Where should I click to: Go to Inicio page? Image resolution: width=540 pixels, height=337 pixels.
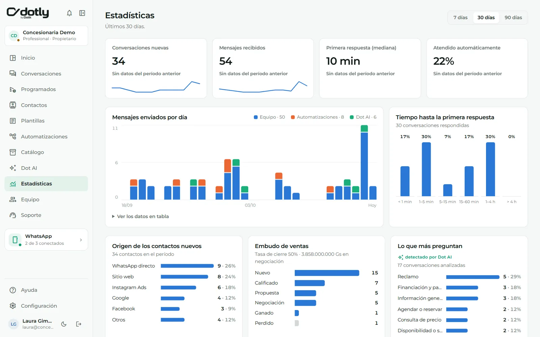tap(46, 58)
